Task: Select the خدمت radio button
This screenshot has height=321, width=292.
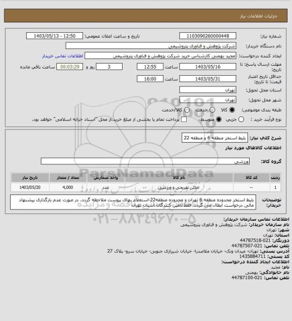Action: click(x=212, y=110)
